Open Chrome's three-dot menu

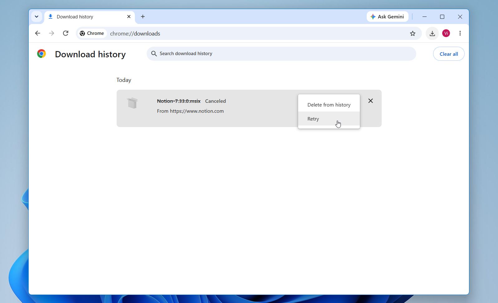tap(460, 33)
